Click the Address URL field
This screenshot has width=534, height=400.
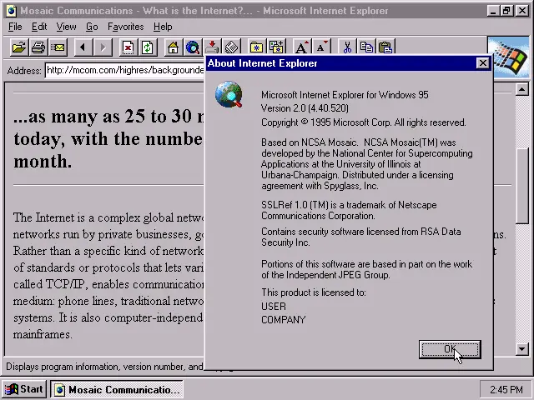pyautogui.click(x=125, y=70)
